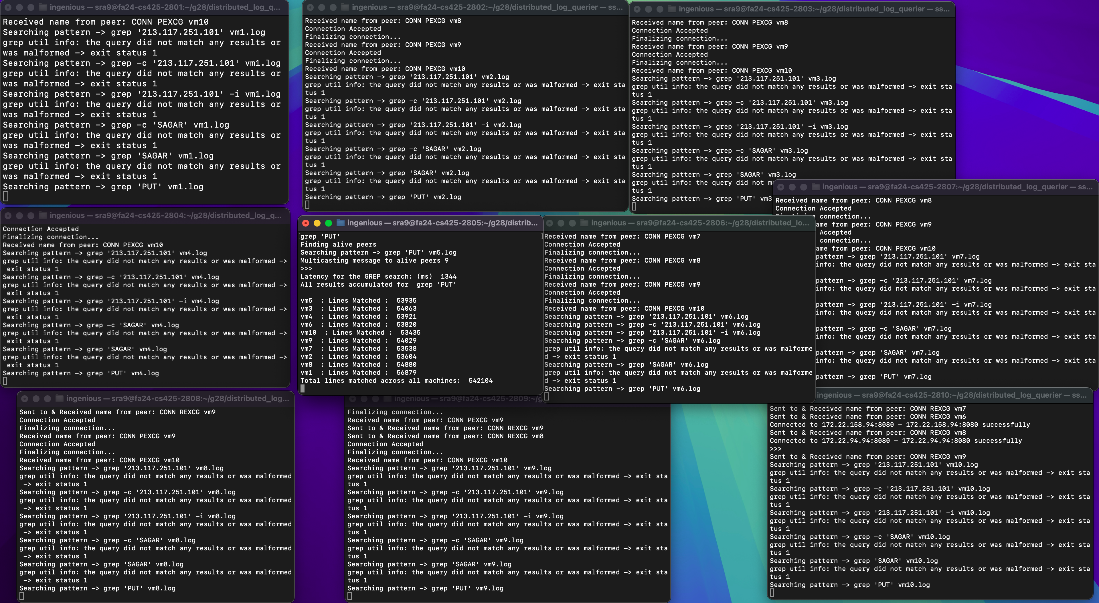The image size is (1099, 603).
Task: Click the cursor block in the 2810 terminal
Action: click(772, 593)
